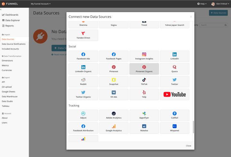Viewport: 231px width, 157px height.
Task: Select Google Analytics data source
Action: click(x=114, y=128)
